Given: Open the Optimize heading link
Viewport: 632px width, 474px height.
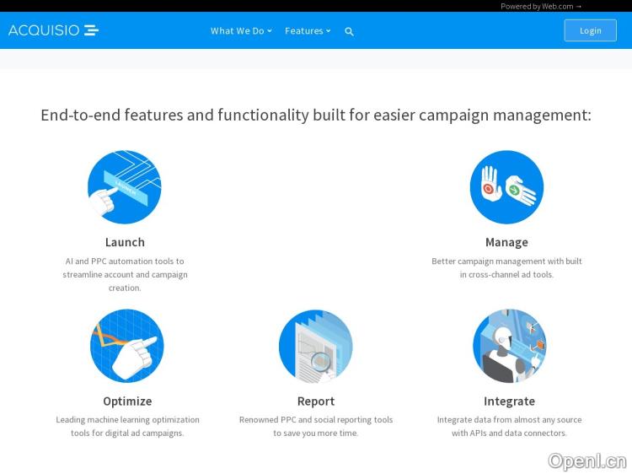Looking at the screenshot, I should coord(127,401).
